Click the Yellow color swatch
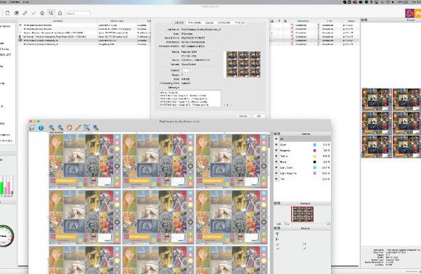Screen dimensions: 421x274 point(315,156)
